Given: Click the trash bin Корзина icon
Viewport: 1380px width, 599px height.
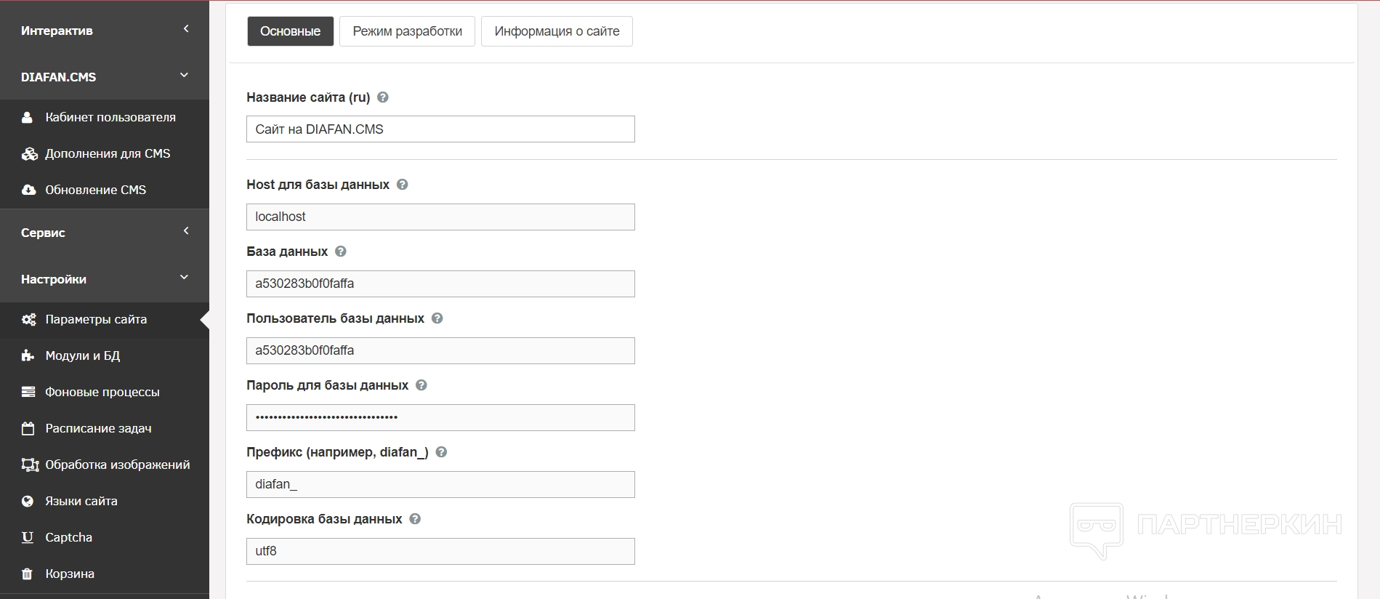Looking at the screenshot, I should pos(28,574).
